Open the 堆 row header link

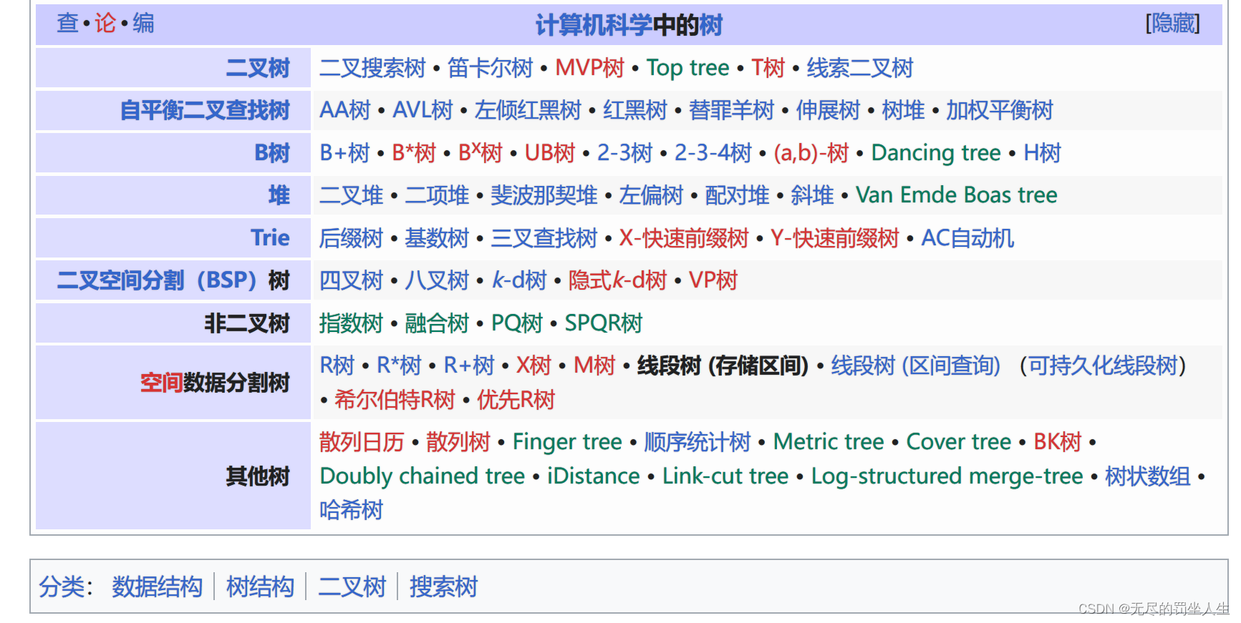click(279, 195)
